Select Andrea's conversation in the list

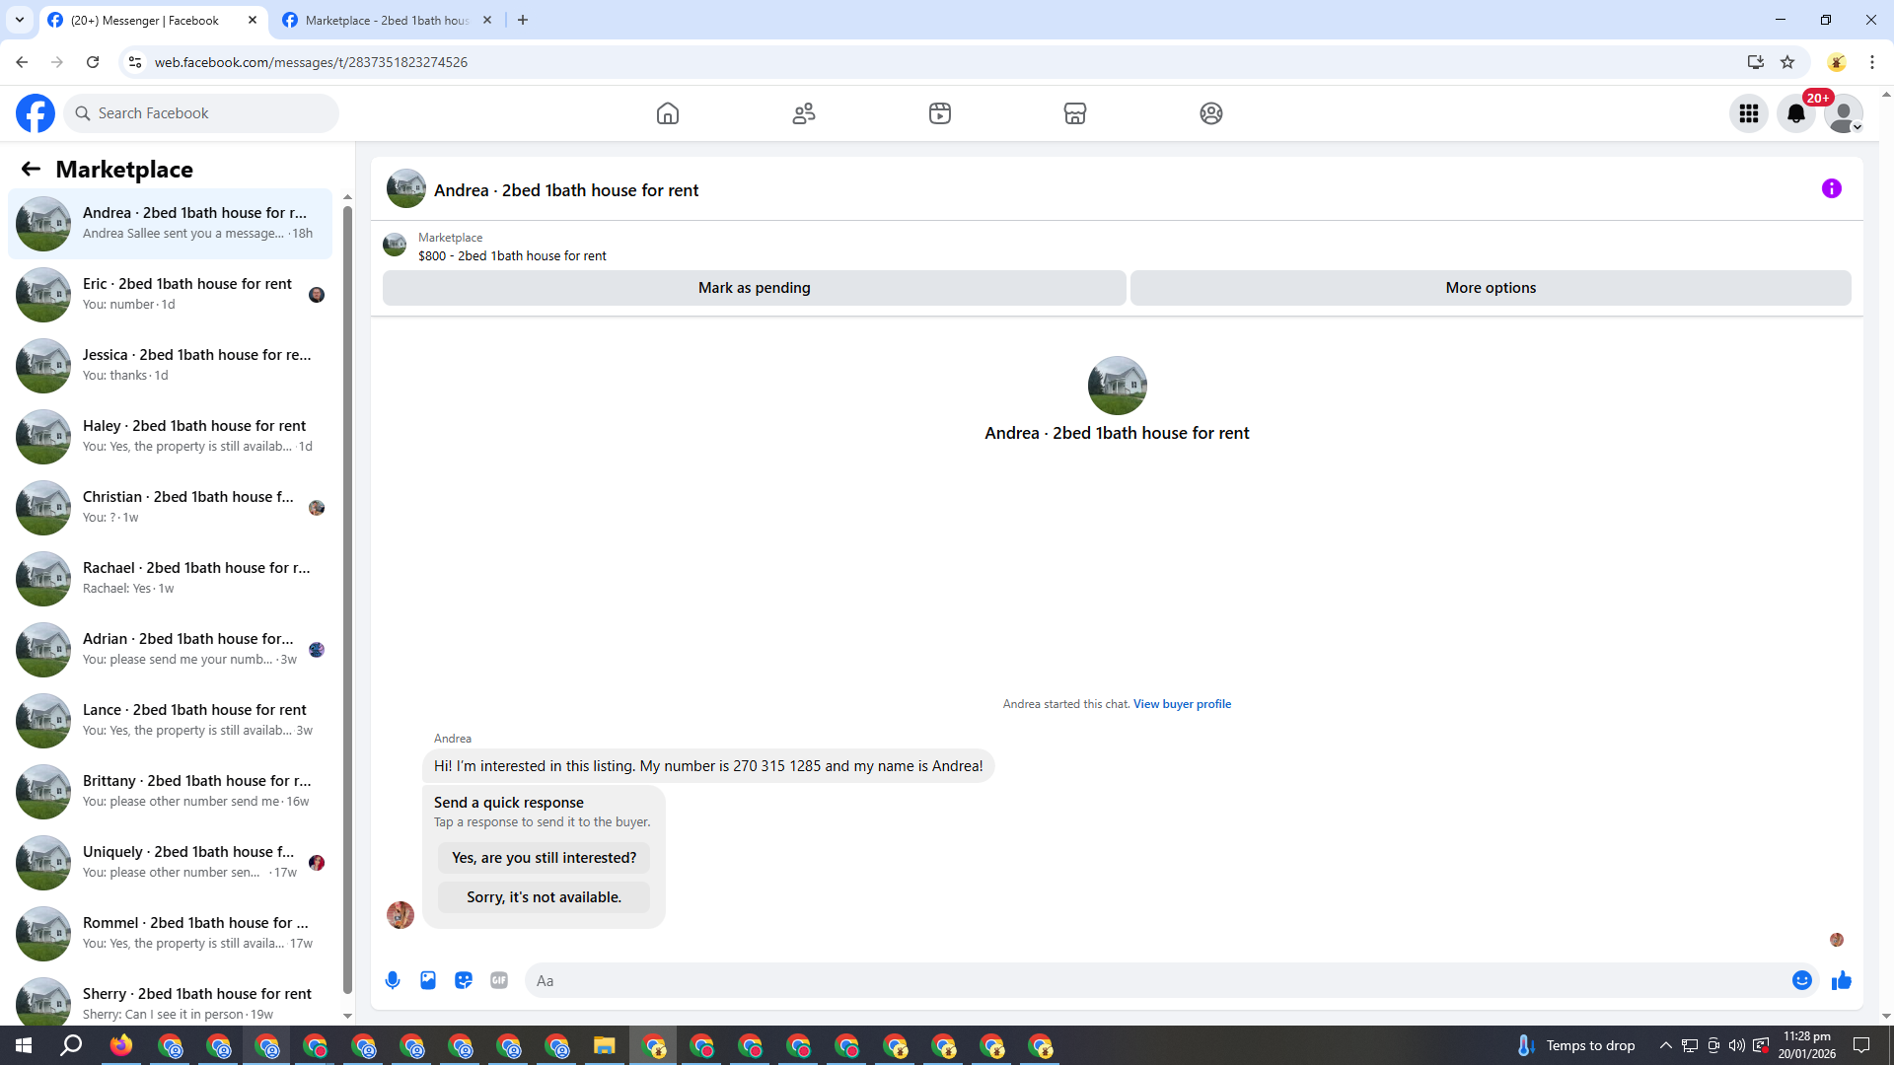[x=170, y=223]
